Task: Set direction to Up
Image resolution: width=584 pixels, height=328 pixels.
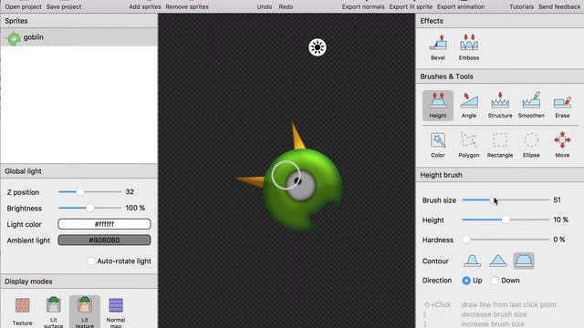Action: point(466,281)
